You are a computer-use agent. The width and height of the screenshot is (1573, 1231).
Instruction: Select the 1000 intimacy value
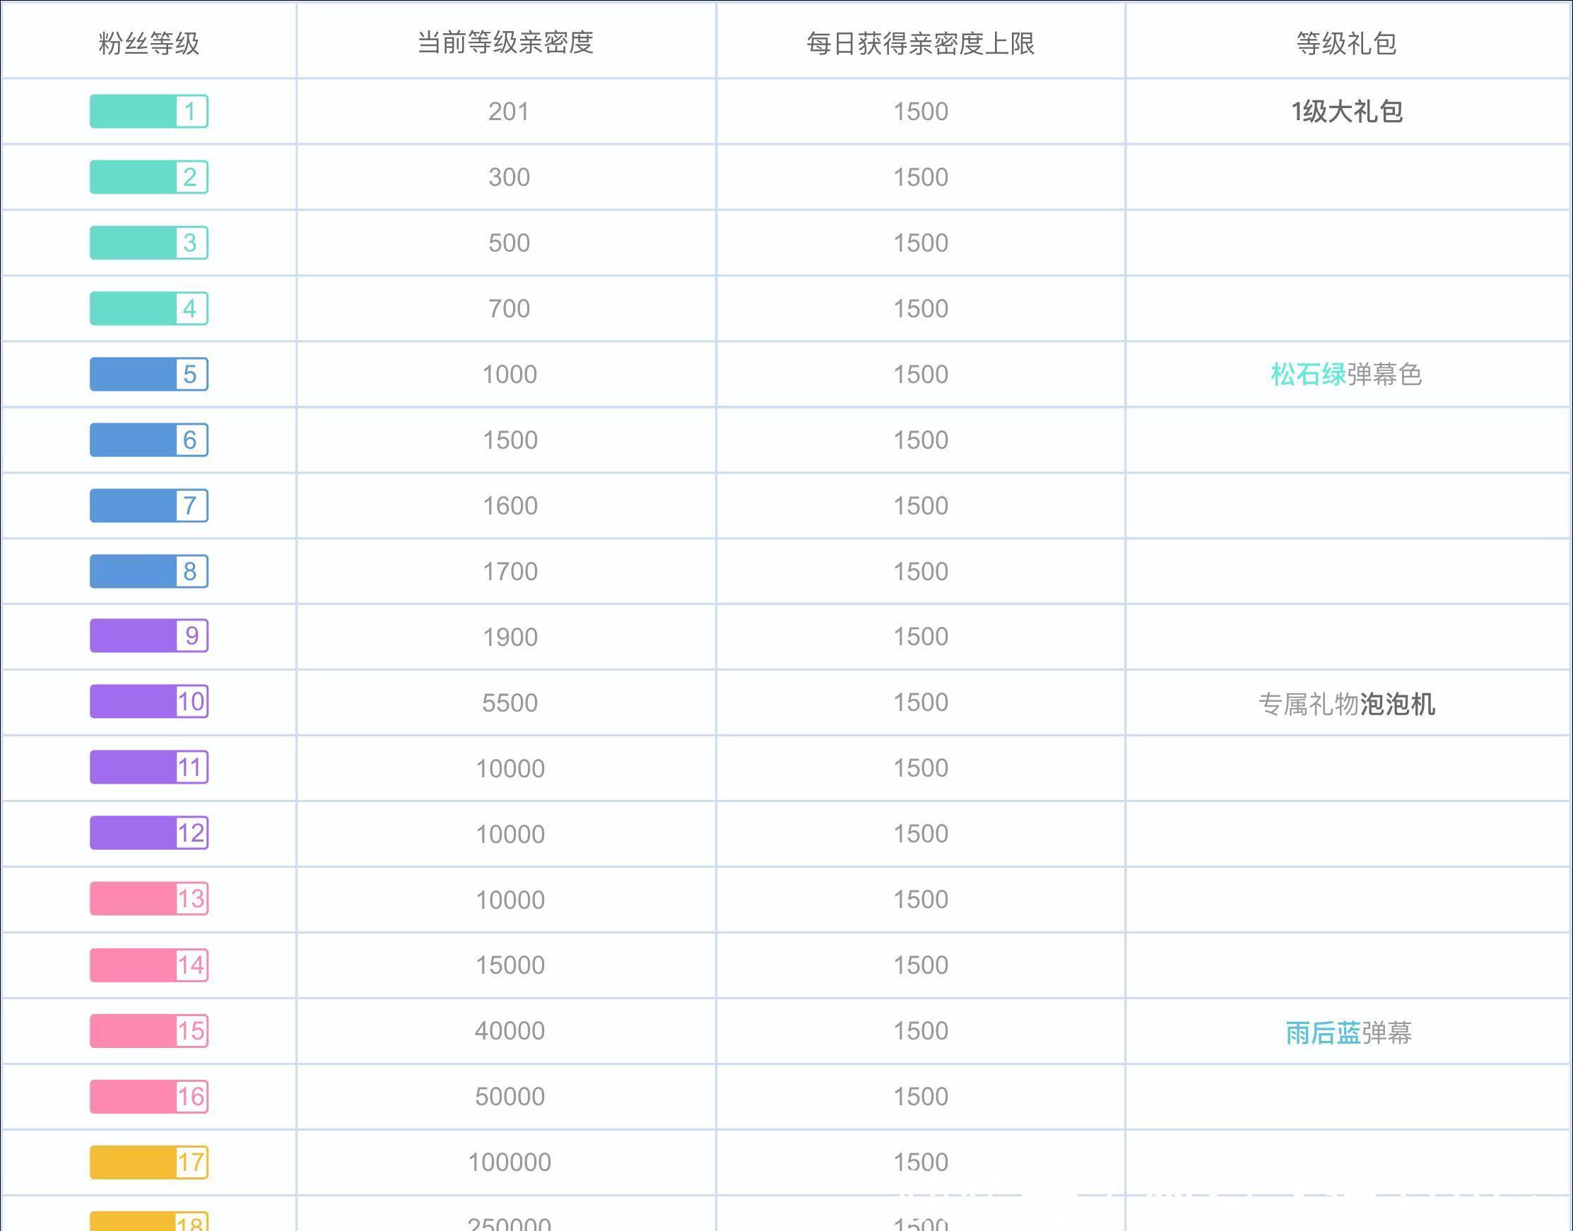[x=509, y=374]
